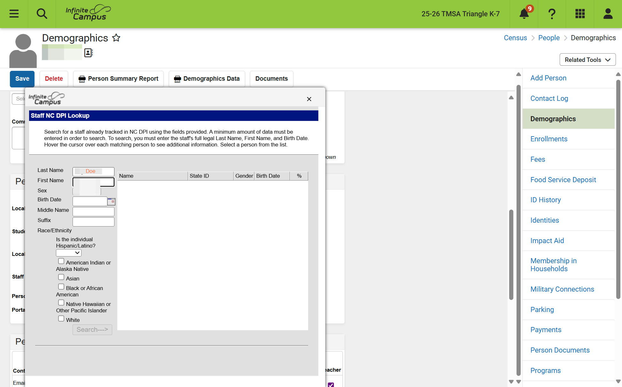Close the Staff NC DPI Lookup dialog

[x=309, y=99]
